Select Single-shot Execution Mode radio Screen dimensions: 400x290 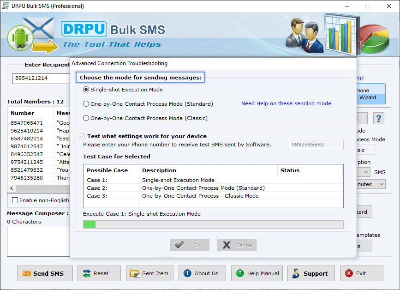click(86, 90)
